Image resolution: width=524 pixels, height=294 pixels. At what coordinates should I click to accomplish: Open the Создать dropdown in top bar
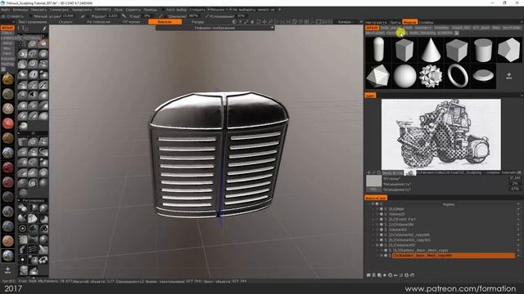click(199, 10)
